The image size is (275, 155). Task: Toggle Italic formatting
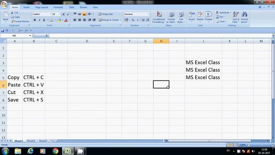coord(39,20)
